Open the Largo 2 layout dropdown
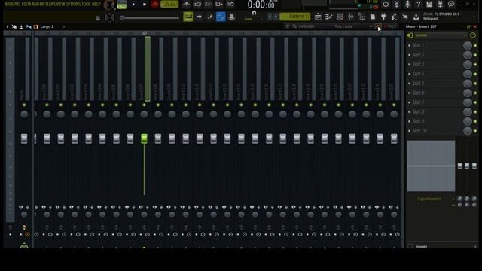 click(x=52, y=27)
